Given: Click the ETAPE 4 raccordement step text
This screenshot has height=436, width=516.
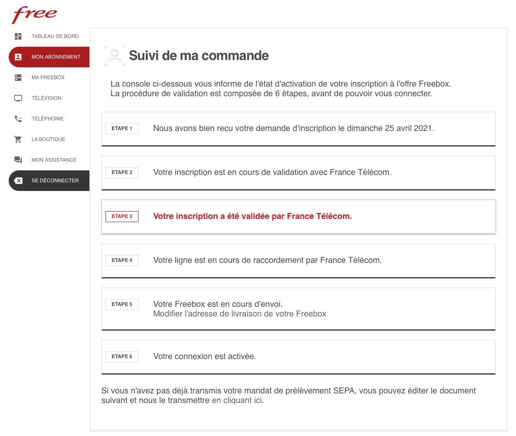Looking at the screenshot, I should pyautogui.click(x=267, y=260).
